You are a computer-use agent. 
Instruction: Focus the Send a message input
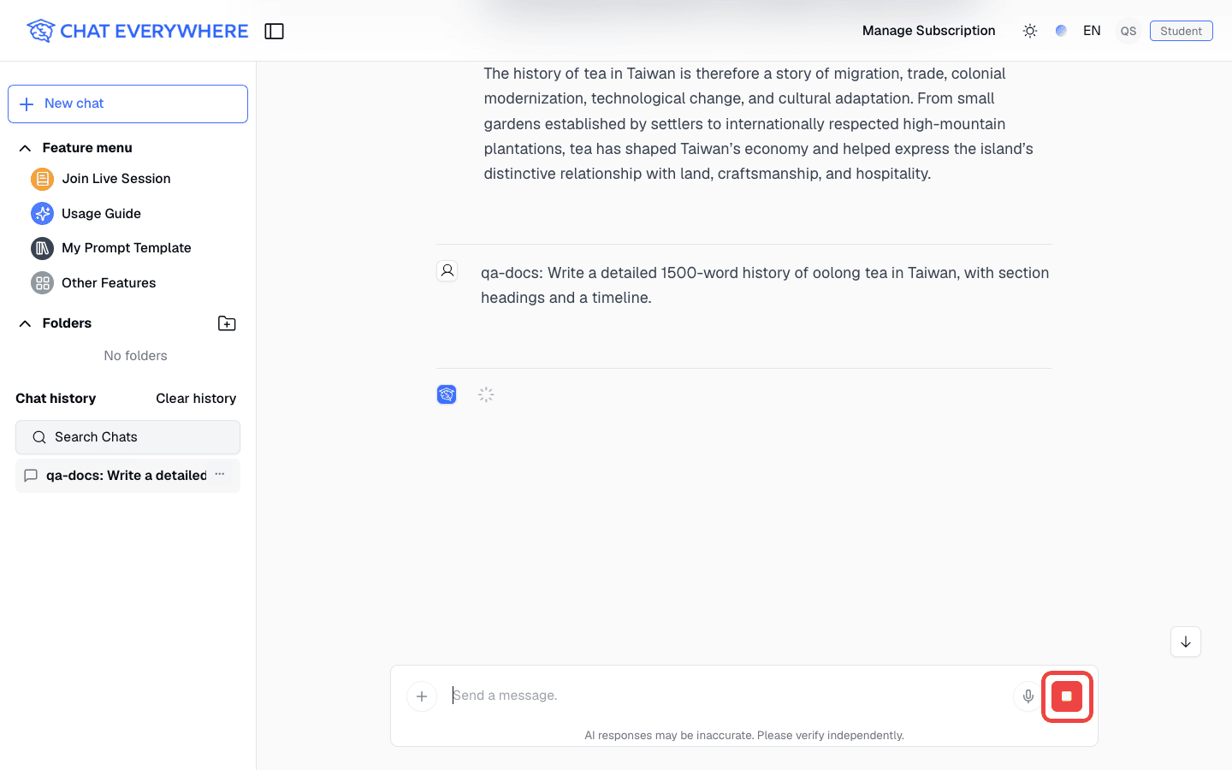click(727, 696)
